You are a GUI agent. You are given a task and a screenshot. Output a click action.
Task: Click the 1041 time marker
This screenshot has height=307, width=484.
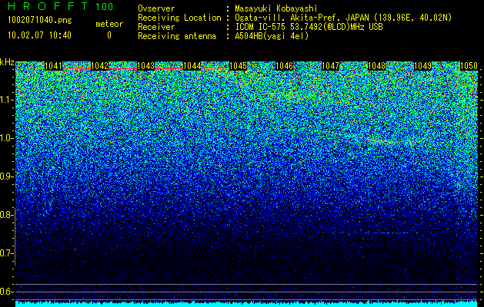coord(53,66)
